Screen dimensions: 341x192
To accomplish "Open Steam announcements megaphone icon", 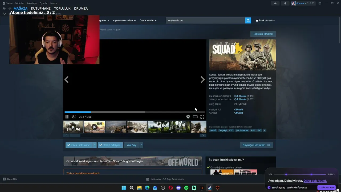I will [x=275, y=3].
